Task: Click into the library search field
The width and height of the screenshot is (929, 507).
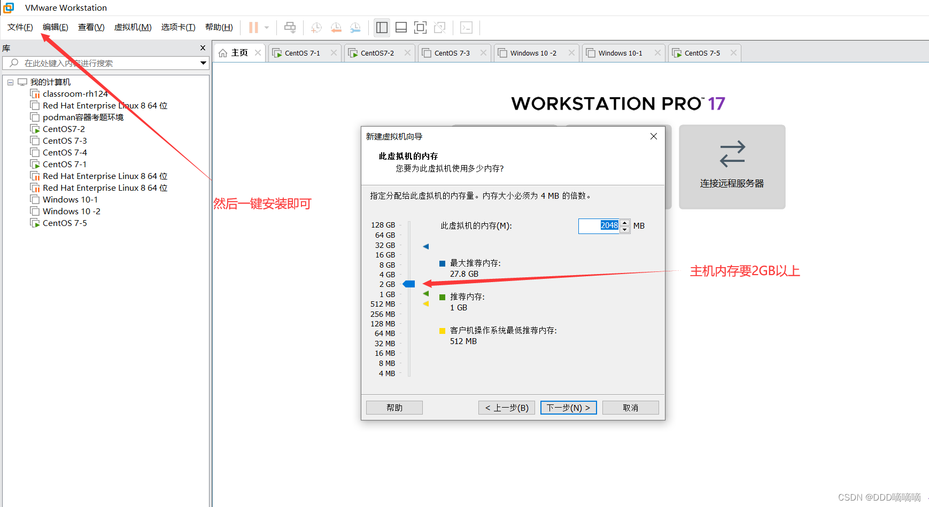Action: [x=107, y=63]
